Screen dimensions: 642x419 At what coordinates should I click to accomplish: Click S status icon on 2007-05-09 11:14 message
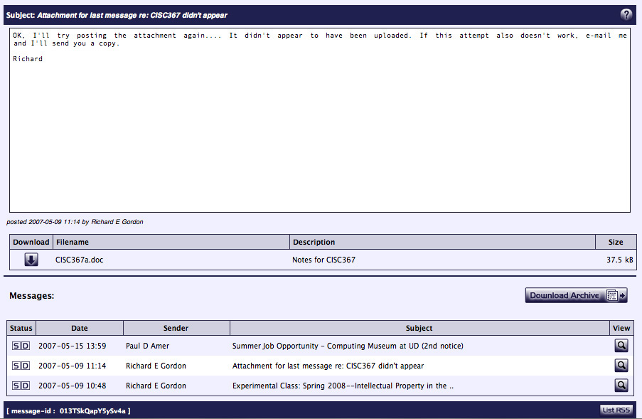point(16,366)
